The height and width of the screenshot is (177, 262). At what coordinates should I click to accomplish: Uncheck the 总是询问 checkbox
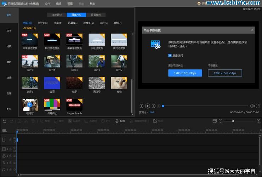(170, 56)
